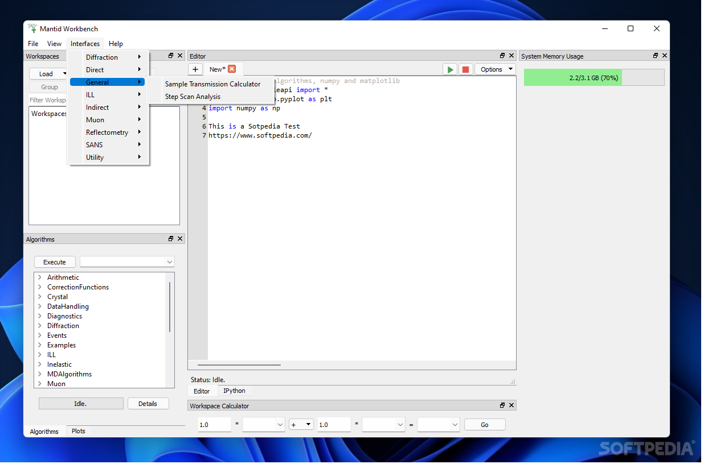This screenshot has width=704, height=464.
Task: Close the Algorithms panel
Action: [x=180, y=239]
